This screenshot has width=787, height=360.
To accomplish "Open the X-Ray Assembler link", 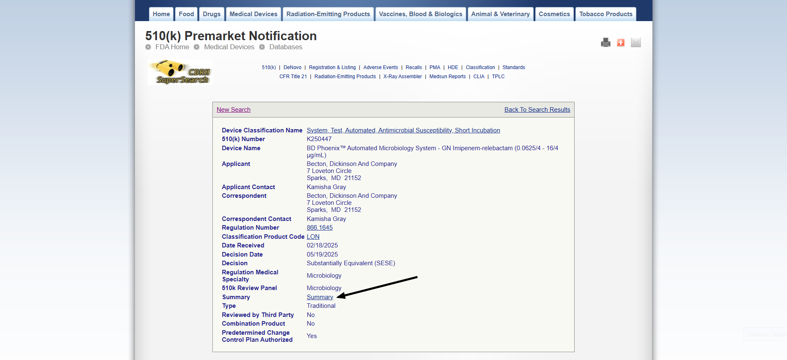I will (x=402, y=77).
